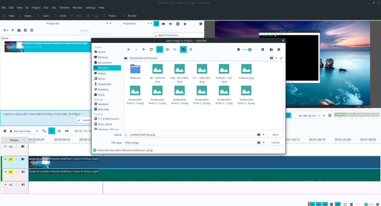
Task: Click Save to store the image
Action: tap(275, 134)
